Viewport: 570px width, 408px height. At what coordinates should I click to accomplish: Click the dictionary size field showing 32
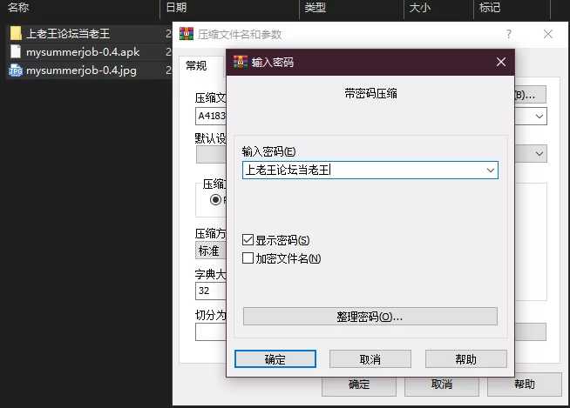(x=211, y=291)
